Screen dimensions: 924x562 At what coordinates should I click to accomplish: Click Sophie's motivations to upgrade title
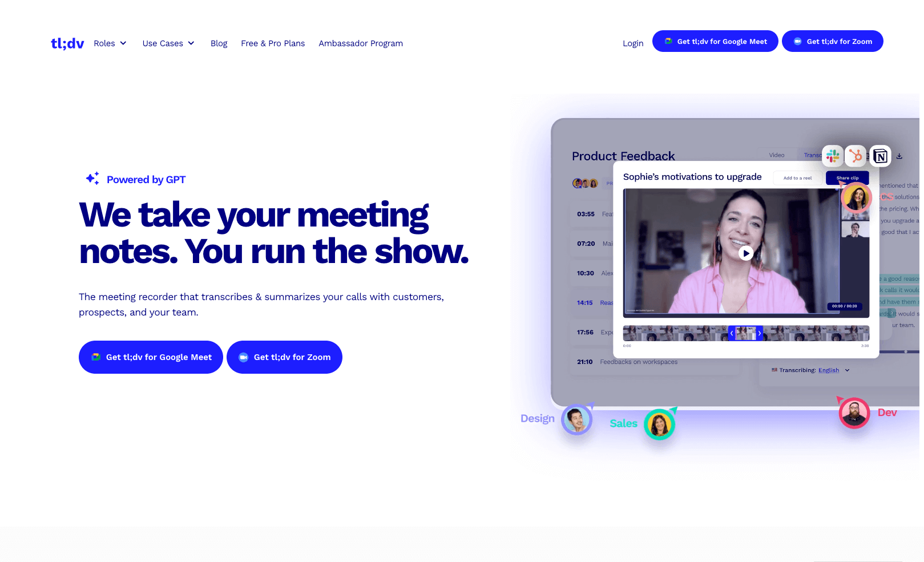coord(692,177)
